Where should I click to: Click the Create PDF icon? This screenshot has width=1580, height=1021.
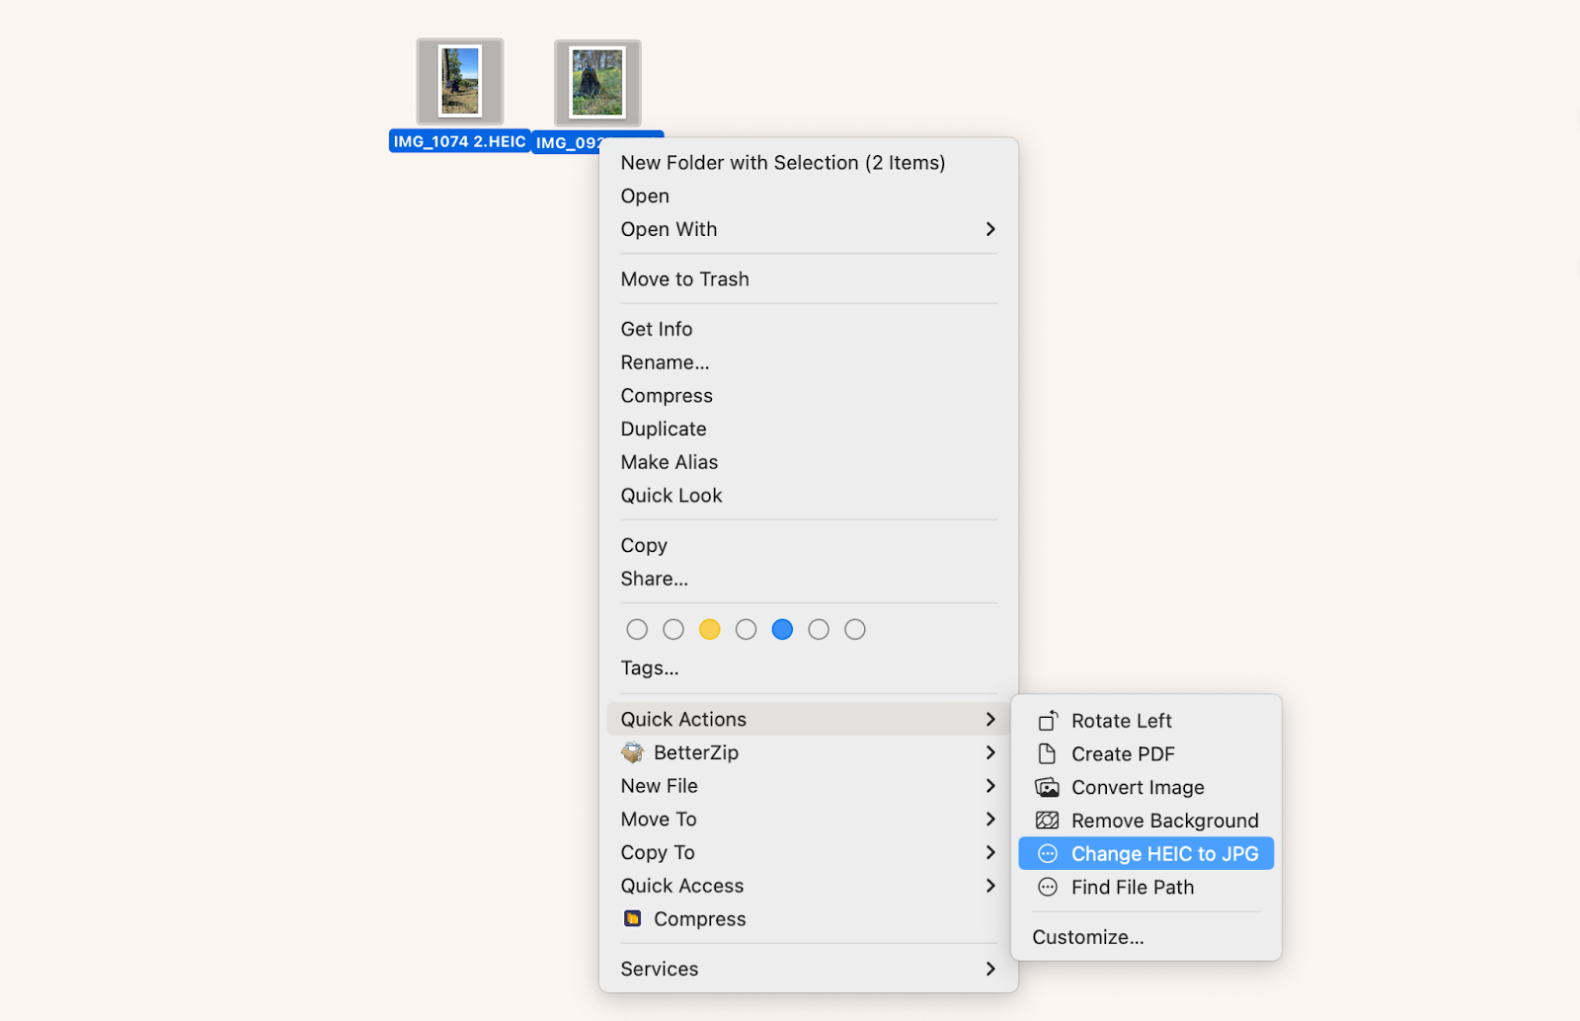pyautogui.click(x=1047, y=753)
